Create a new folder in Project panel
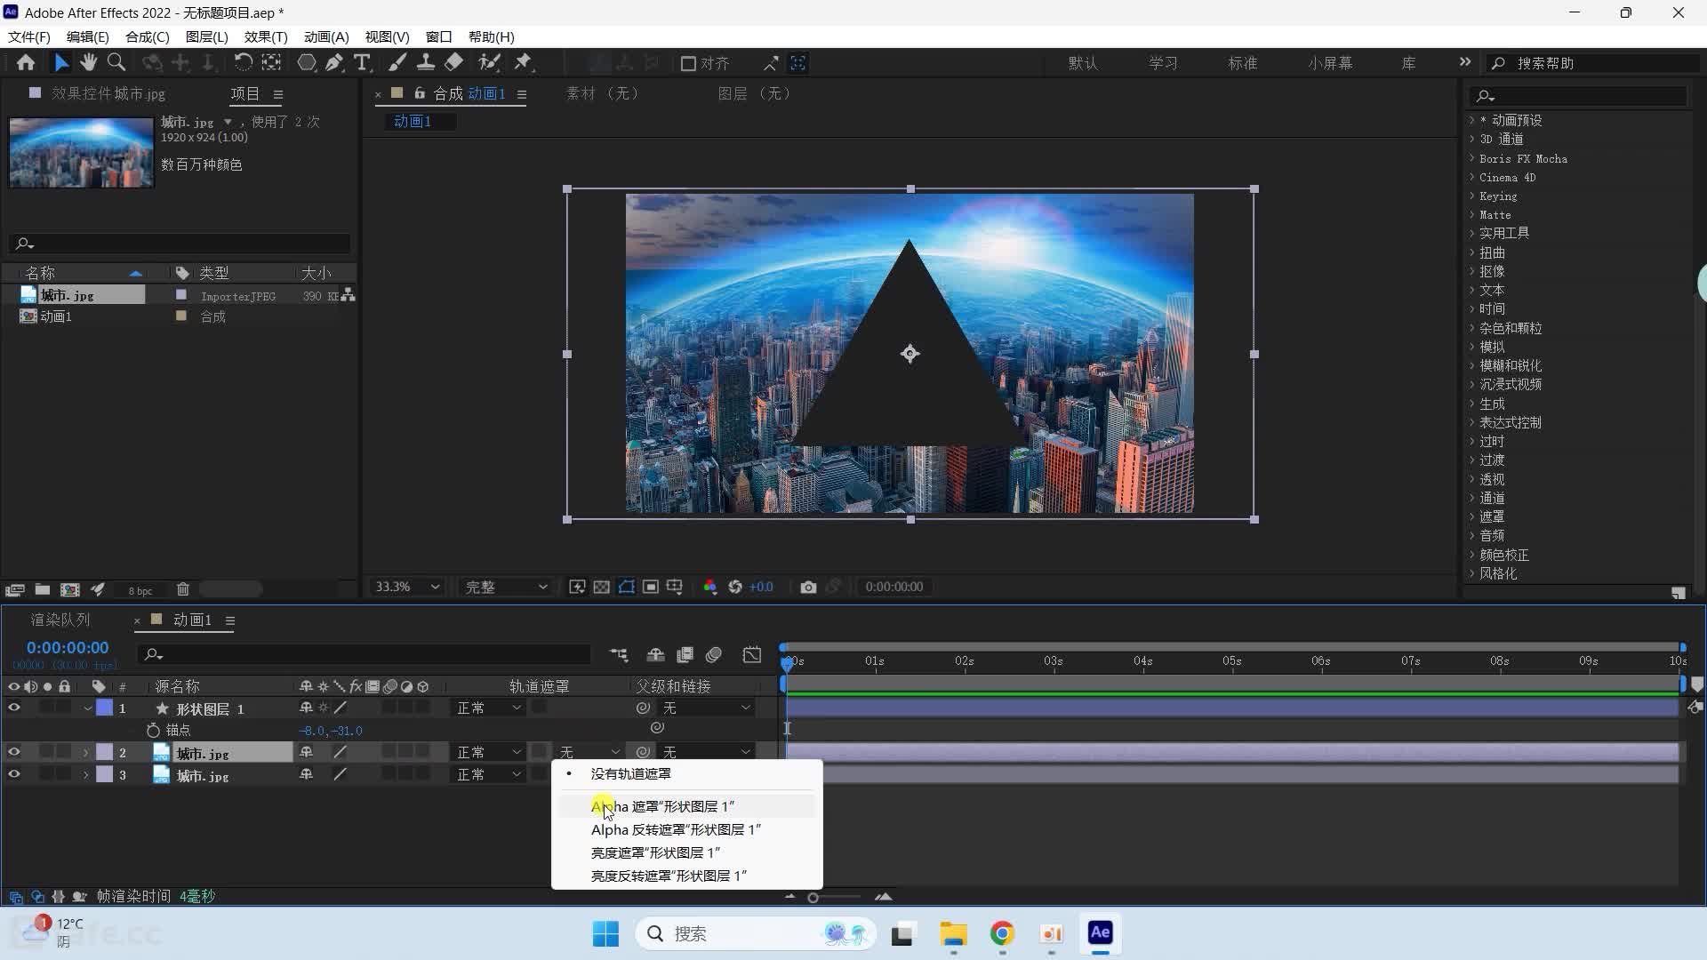Viewport: 1707px width, 960px height. coord(42,589)
